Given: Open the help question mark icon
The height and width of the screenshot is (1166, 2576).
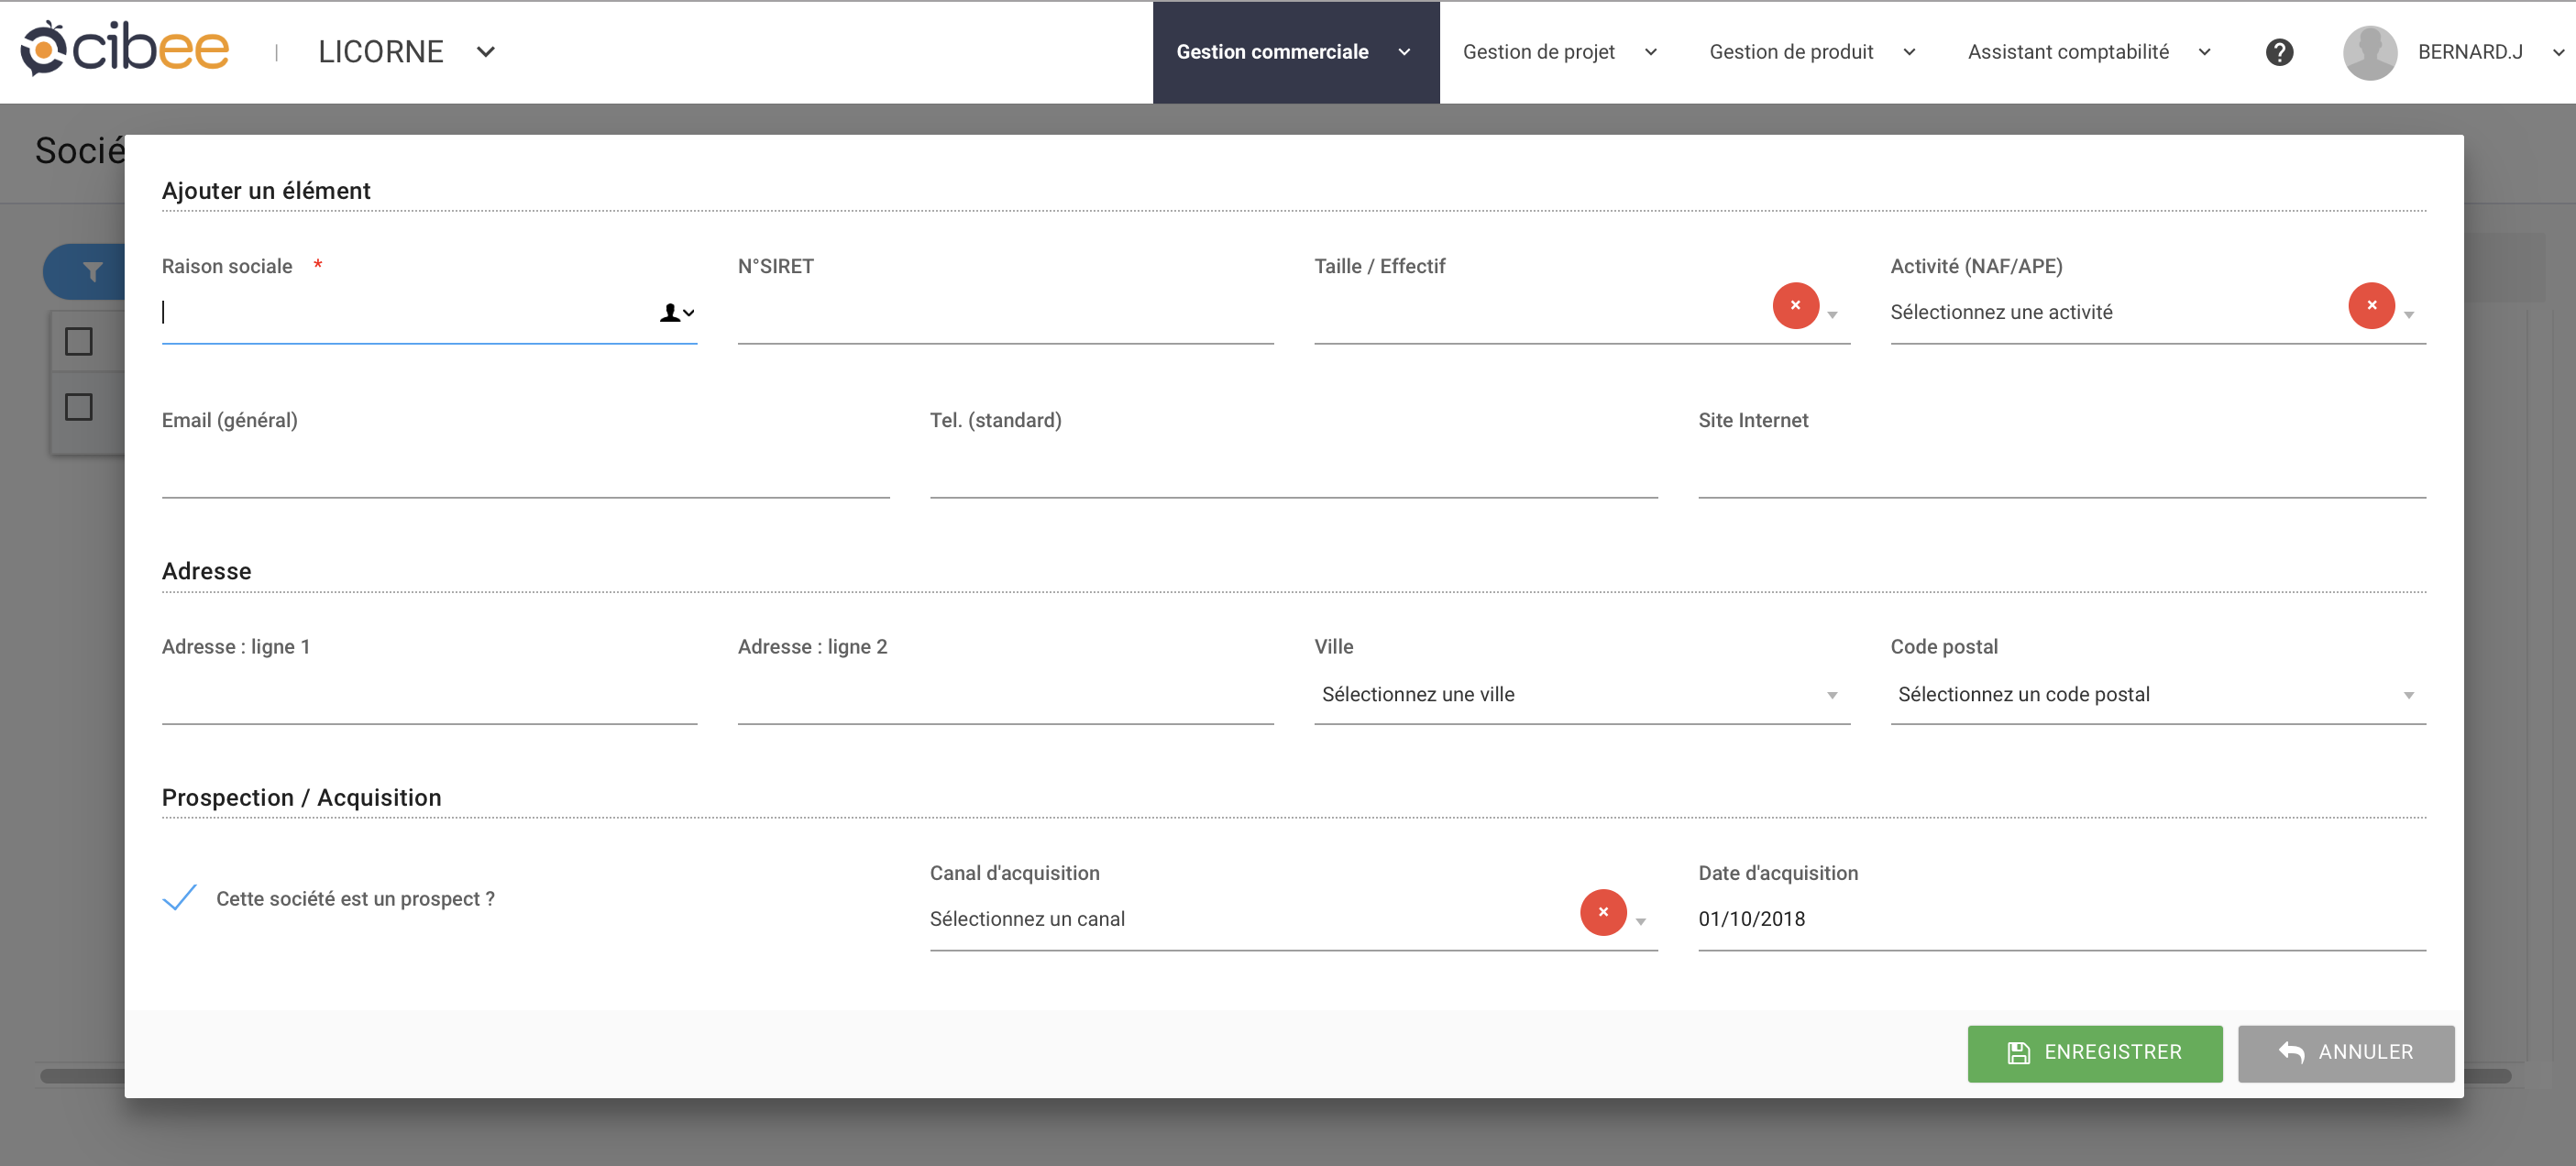Looking at the screenshot, I should tap(2279, 51).
